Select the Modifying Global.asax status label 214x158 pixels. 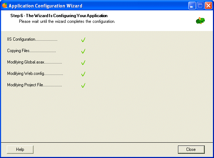[x=35, y=62]
